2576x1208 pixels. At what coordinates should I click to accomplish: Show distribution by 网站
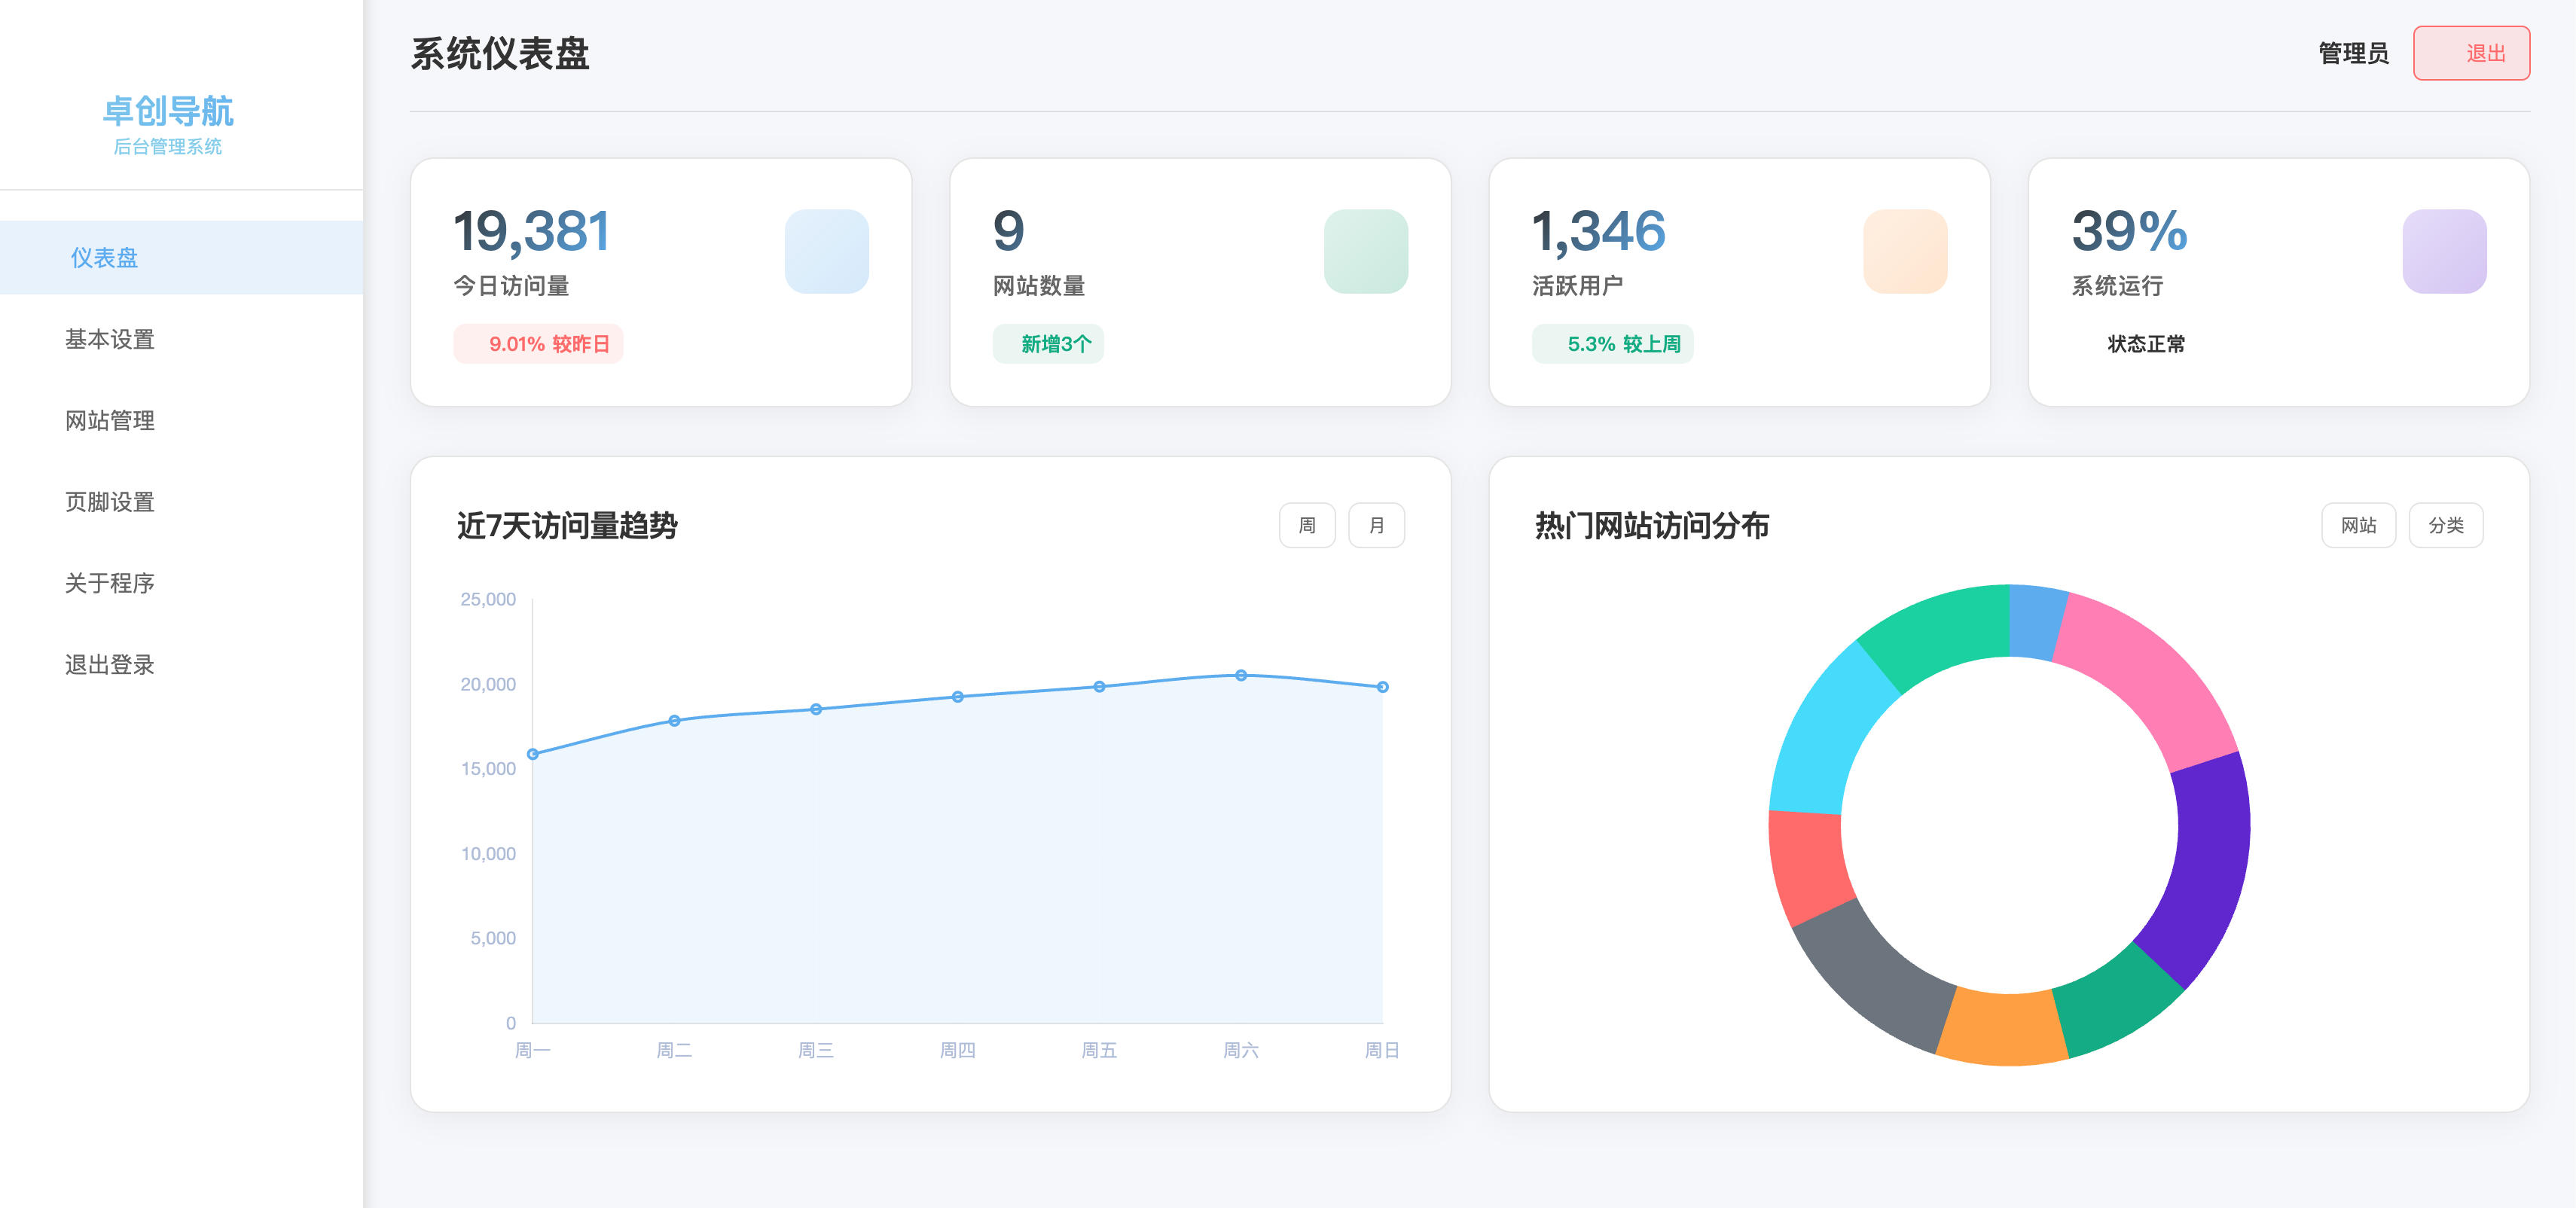point(2358,525)
